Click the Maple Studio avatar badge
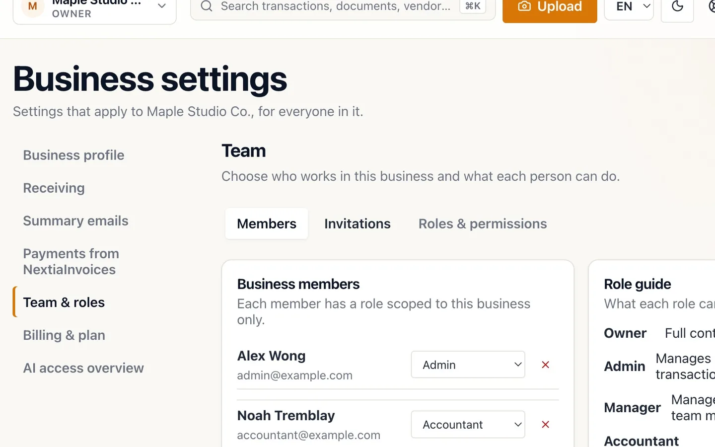 click(x=33, y=7)
